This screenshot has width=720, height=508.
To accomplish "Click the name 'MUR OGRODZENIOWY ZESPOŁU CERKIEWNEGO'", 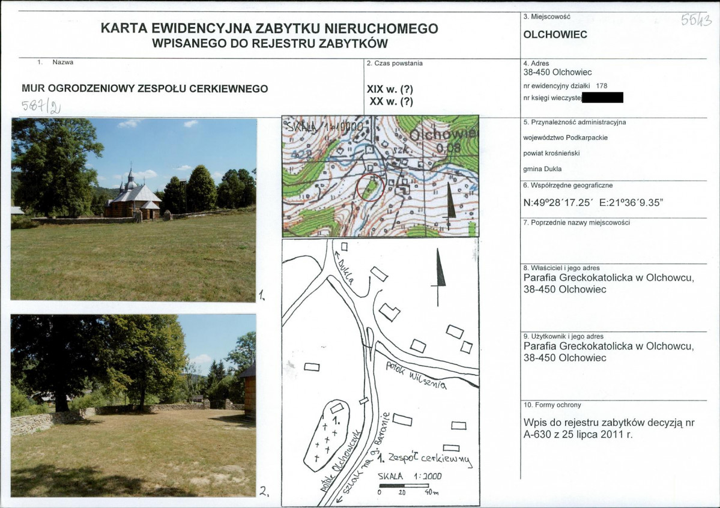I will tap(145, 89).
